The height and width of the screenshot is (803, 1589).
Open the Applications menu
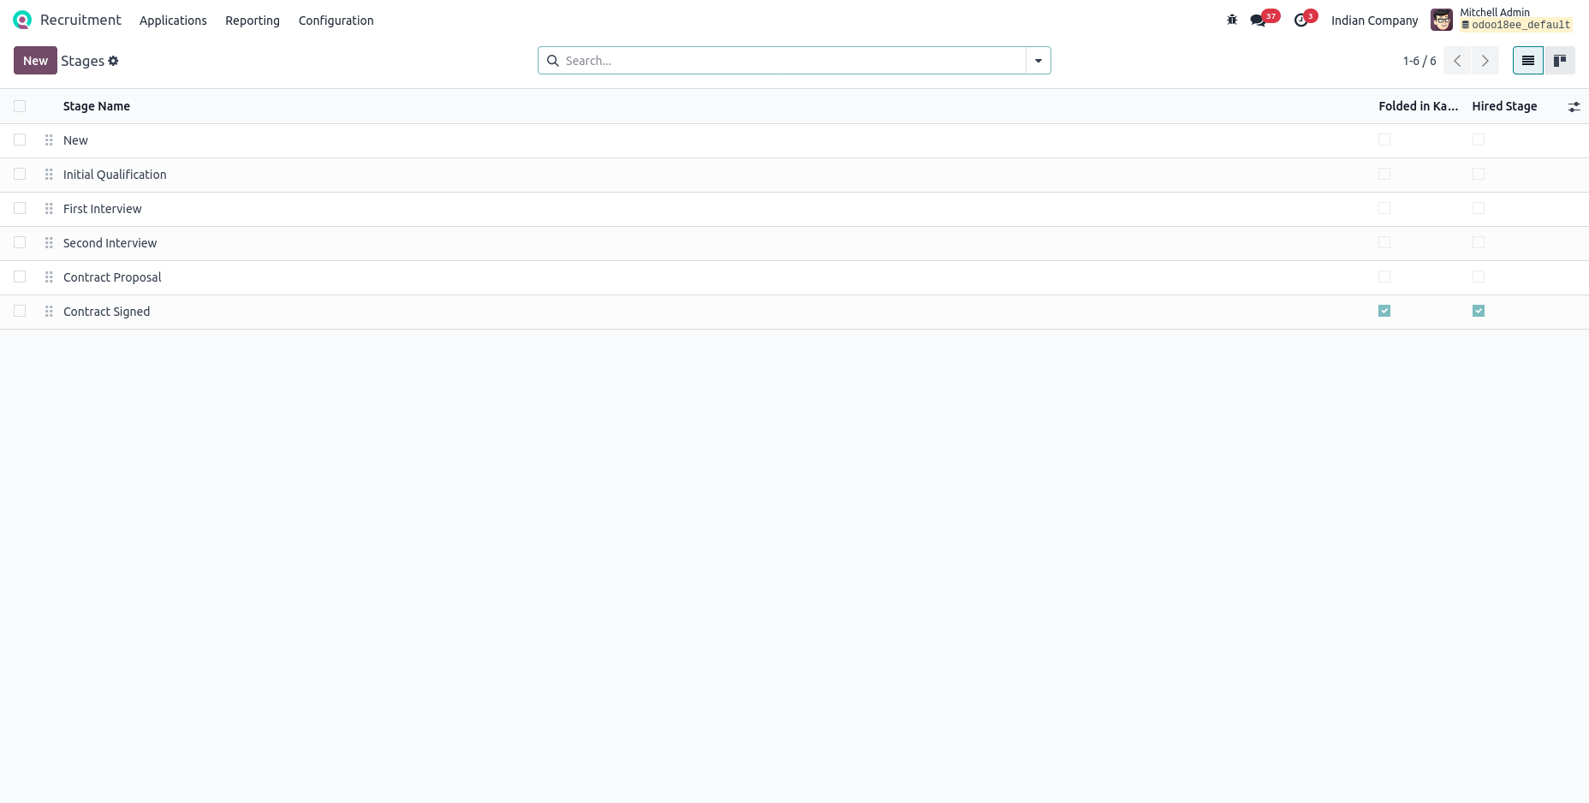[173, 21]
